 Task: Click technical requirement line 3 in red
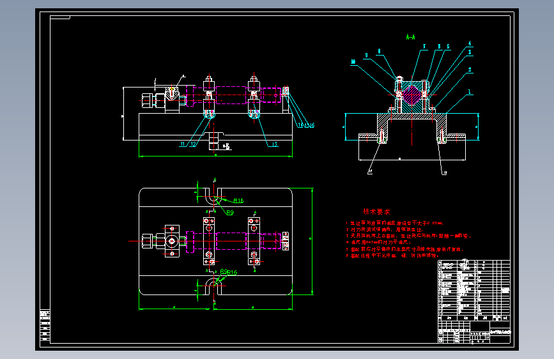click(408, 236)
